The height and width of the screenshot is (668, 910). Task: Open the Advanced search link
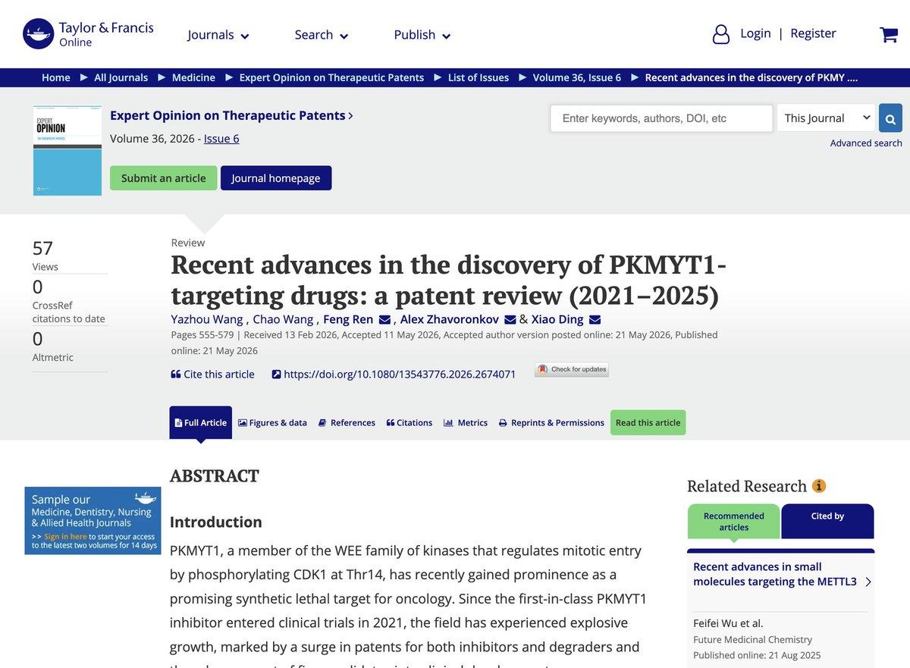pyautogui.click(x=866, y=143)
